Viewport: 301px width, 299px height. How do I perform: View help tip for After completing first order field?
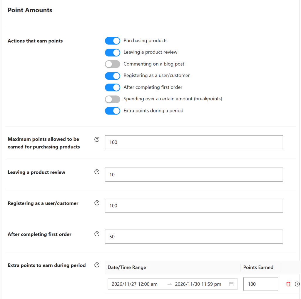pyautogui.click(x=97, y=234)
